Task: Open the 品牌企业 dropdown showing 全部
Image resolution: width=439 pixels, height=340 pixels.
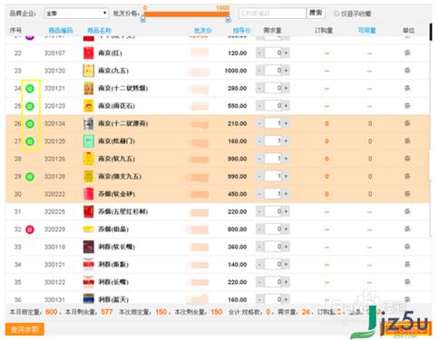Action: click(76, 14)
